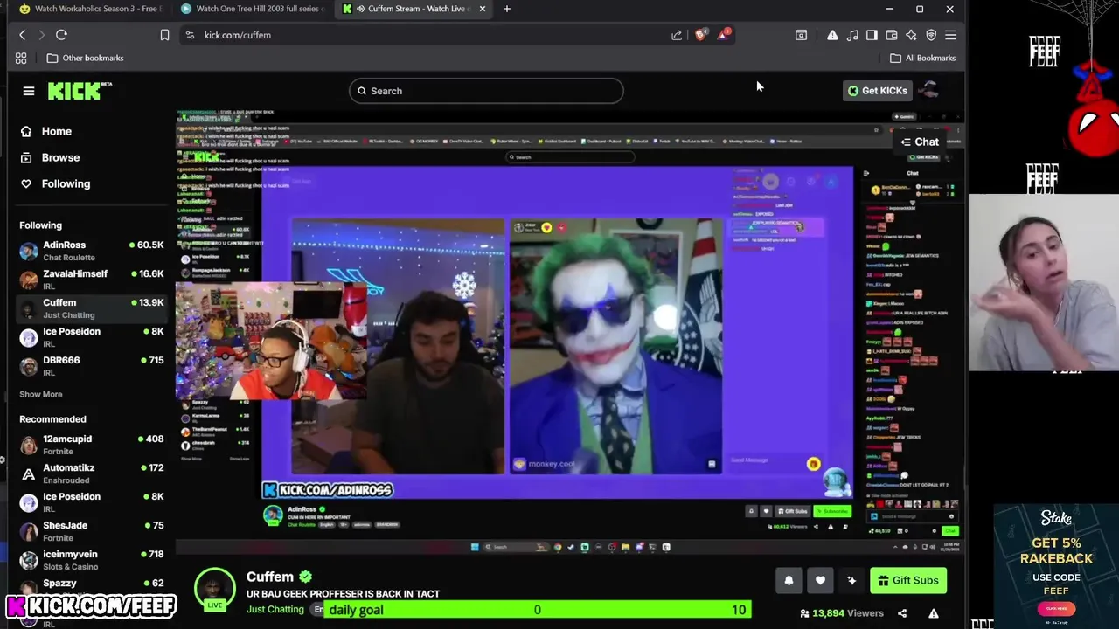Viewport: 1119px width, 629px height.
Task: Open the bookmarks bar apps grid icon
Action: pos(21,58)
